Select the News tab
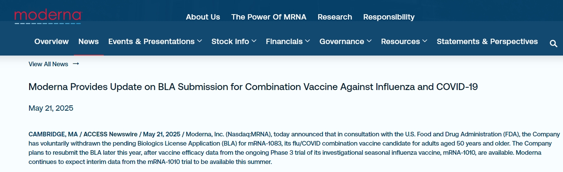The image size is (563, 172). pos(88,41)
